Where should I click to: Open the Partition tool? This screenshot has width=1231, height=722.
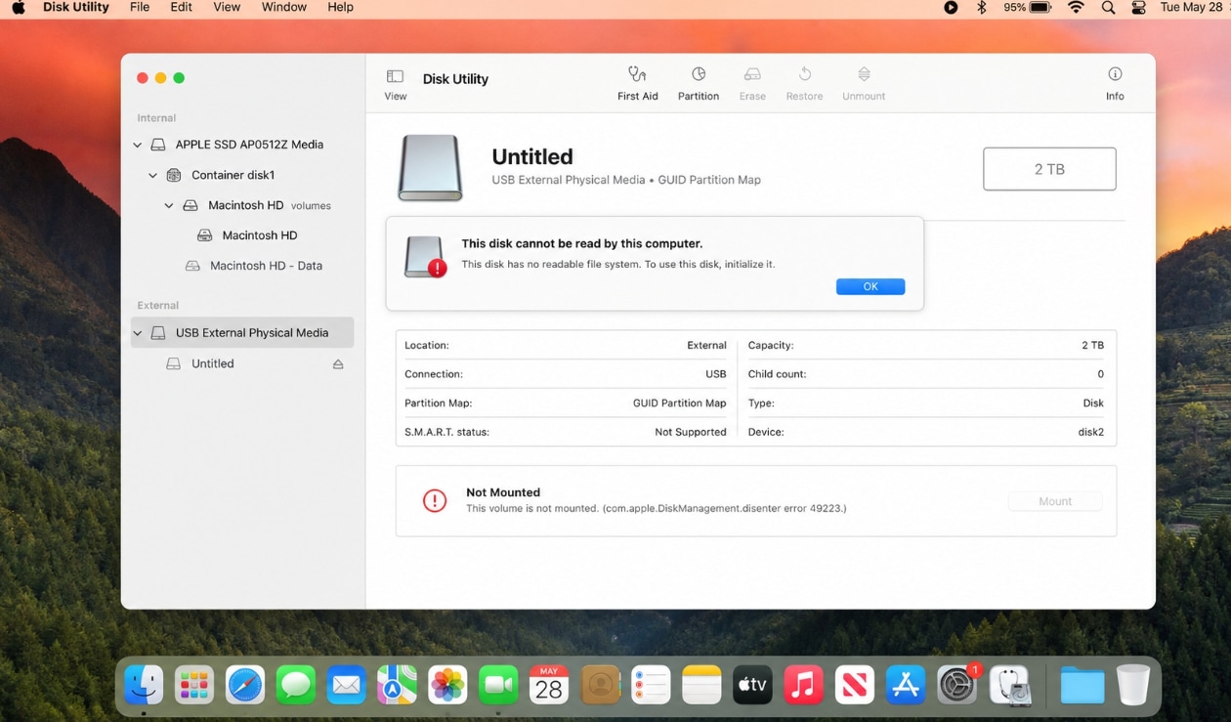pyautogui.click(x=699, y=83)
